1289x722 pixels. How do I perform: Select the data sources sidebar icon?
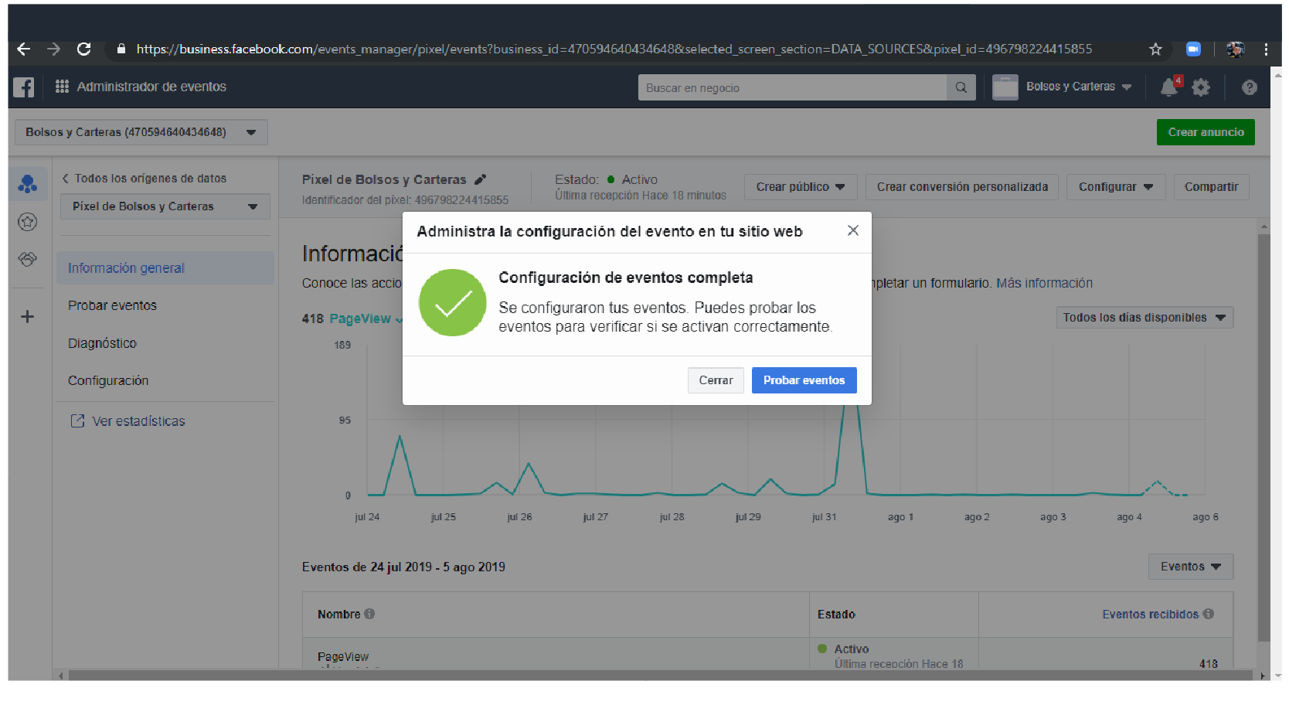[x=28, y=184]
